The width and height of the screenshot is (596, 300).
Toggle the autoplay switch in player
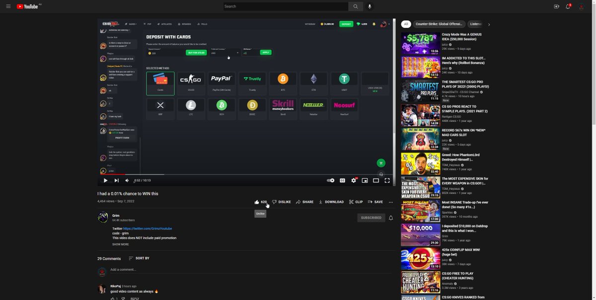330,180
